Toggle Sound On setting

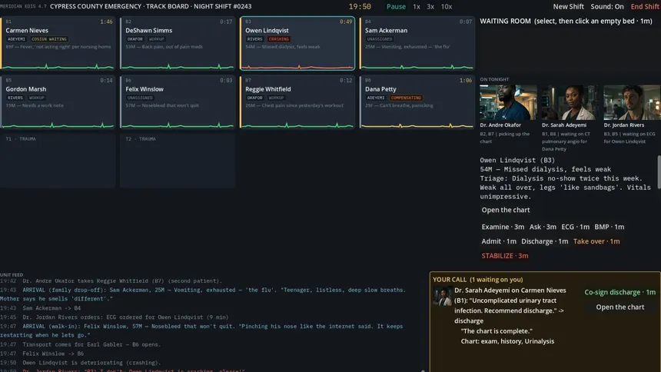pyautogui.click(x=606, y=6)
